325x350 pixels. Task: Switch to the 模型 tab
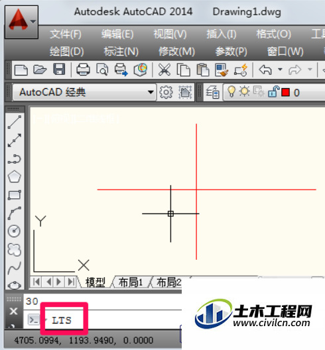coord(96,282)
